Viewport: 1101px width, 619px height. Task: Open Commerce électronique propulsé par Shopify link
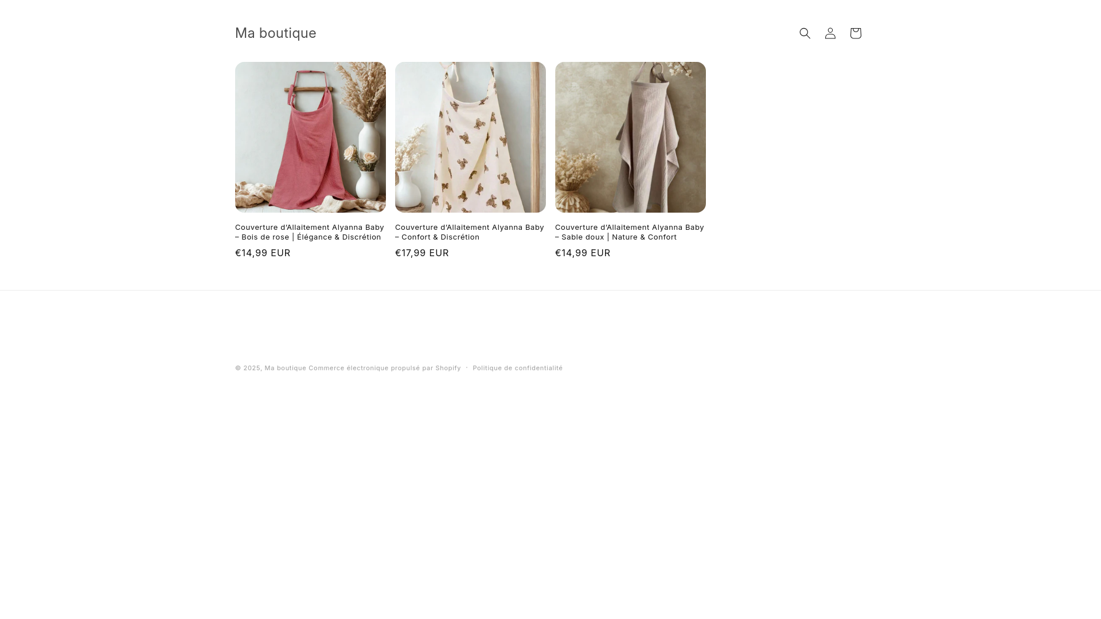pyautogui.click(x=385, y=368)
